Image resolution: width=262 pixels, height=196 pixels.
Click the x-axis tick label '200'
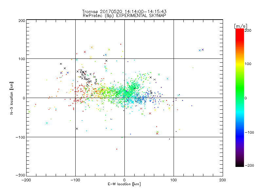(223, 180)
